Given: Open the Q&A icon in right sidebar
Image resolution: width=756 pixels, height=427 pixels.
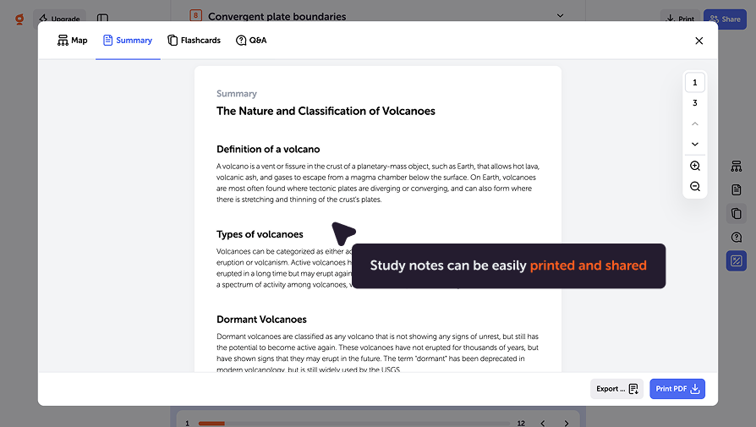Looking at the screenshot, I should pos(737,237).
